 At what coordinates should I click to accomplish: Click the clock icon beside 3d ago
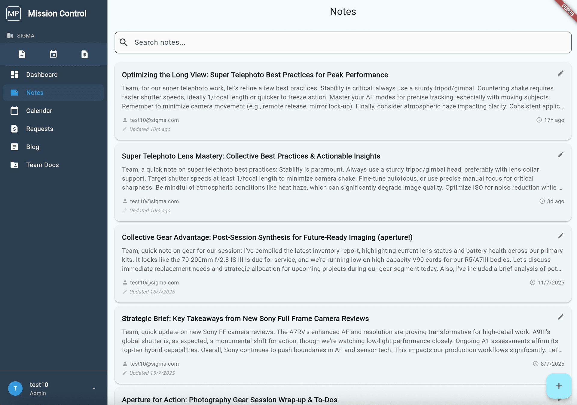(542, 201)
